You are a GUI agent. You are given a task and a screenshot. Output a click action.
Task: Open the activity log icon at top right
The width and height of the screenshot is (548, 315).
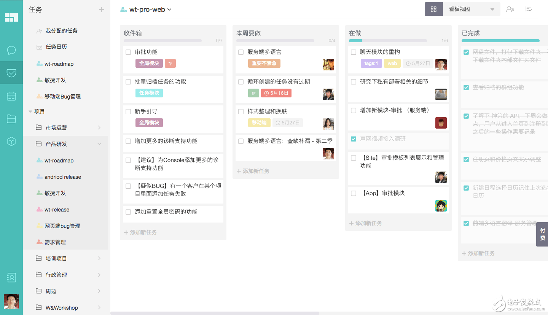pyautogui.click(x=529, y=9)
